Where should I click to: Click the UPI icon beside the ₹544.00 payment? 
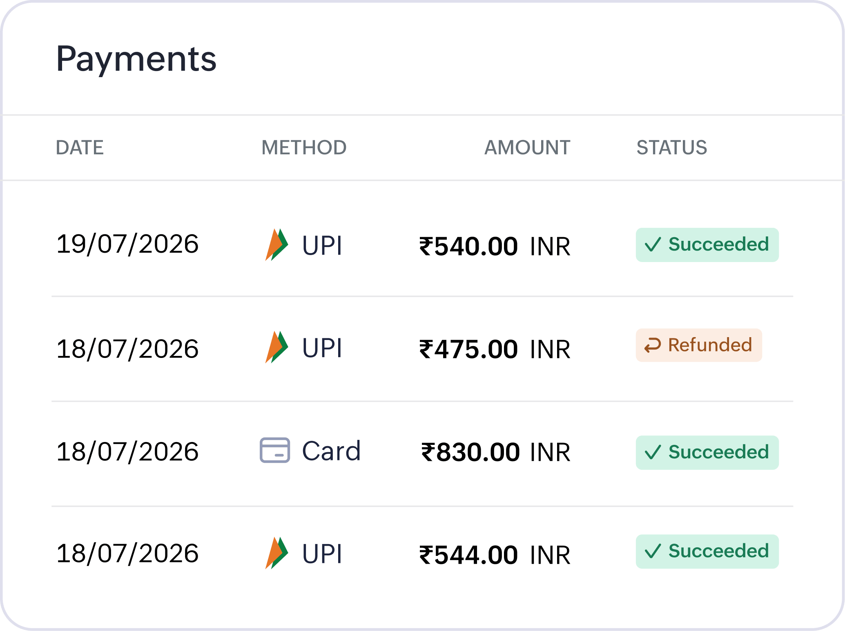277,553
